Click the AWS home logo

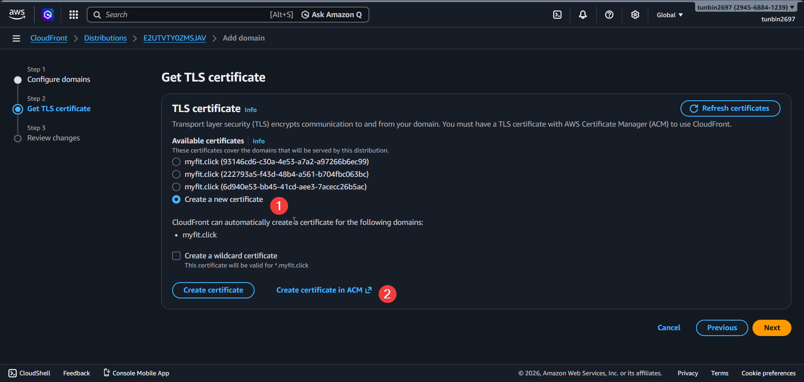(x=17, y=14)
